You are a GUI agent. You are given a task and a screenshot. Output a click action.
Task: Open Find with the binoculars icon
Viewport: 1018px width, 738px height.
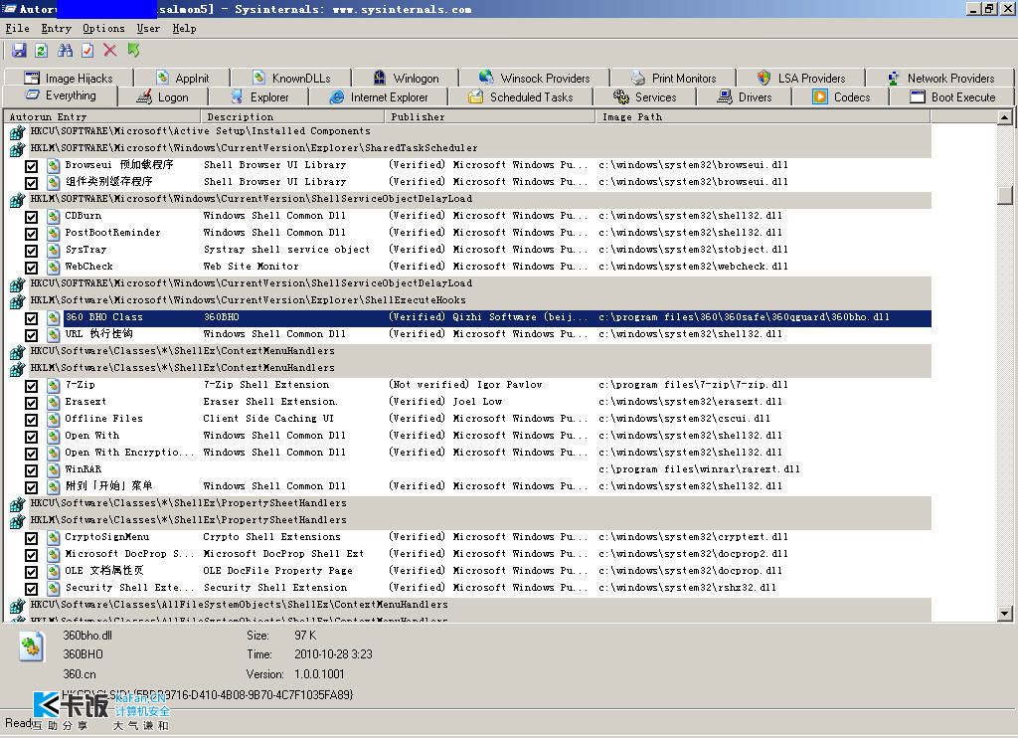(x=65, y=50)
